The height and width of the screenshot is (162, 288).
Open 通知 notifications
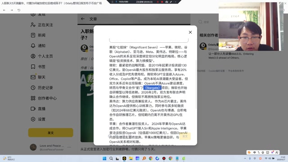pyautogui.click(x=38, y=45)
